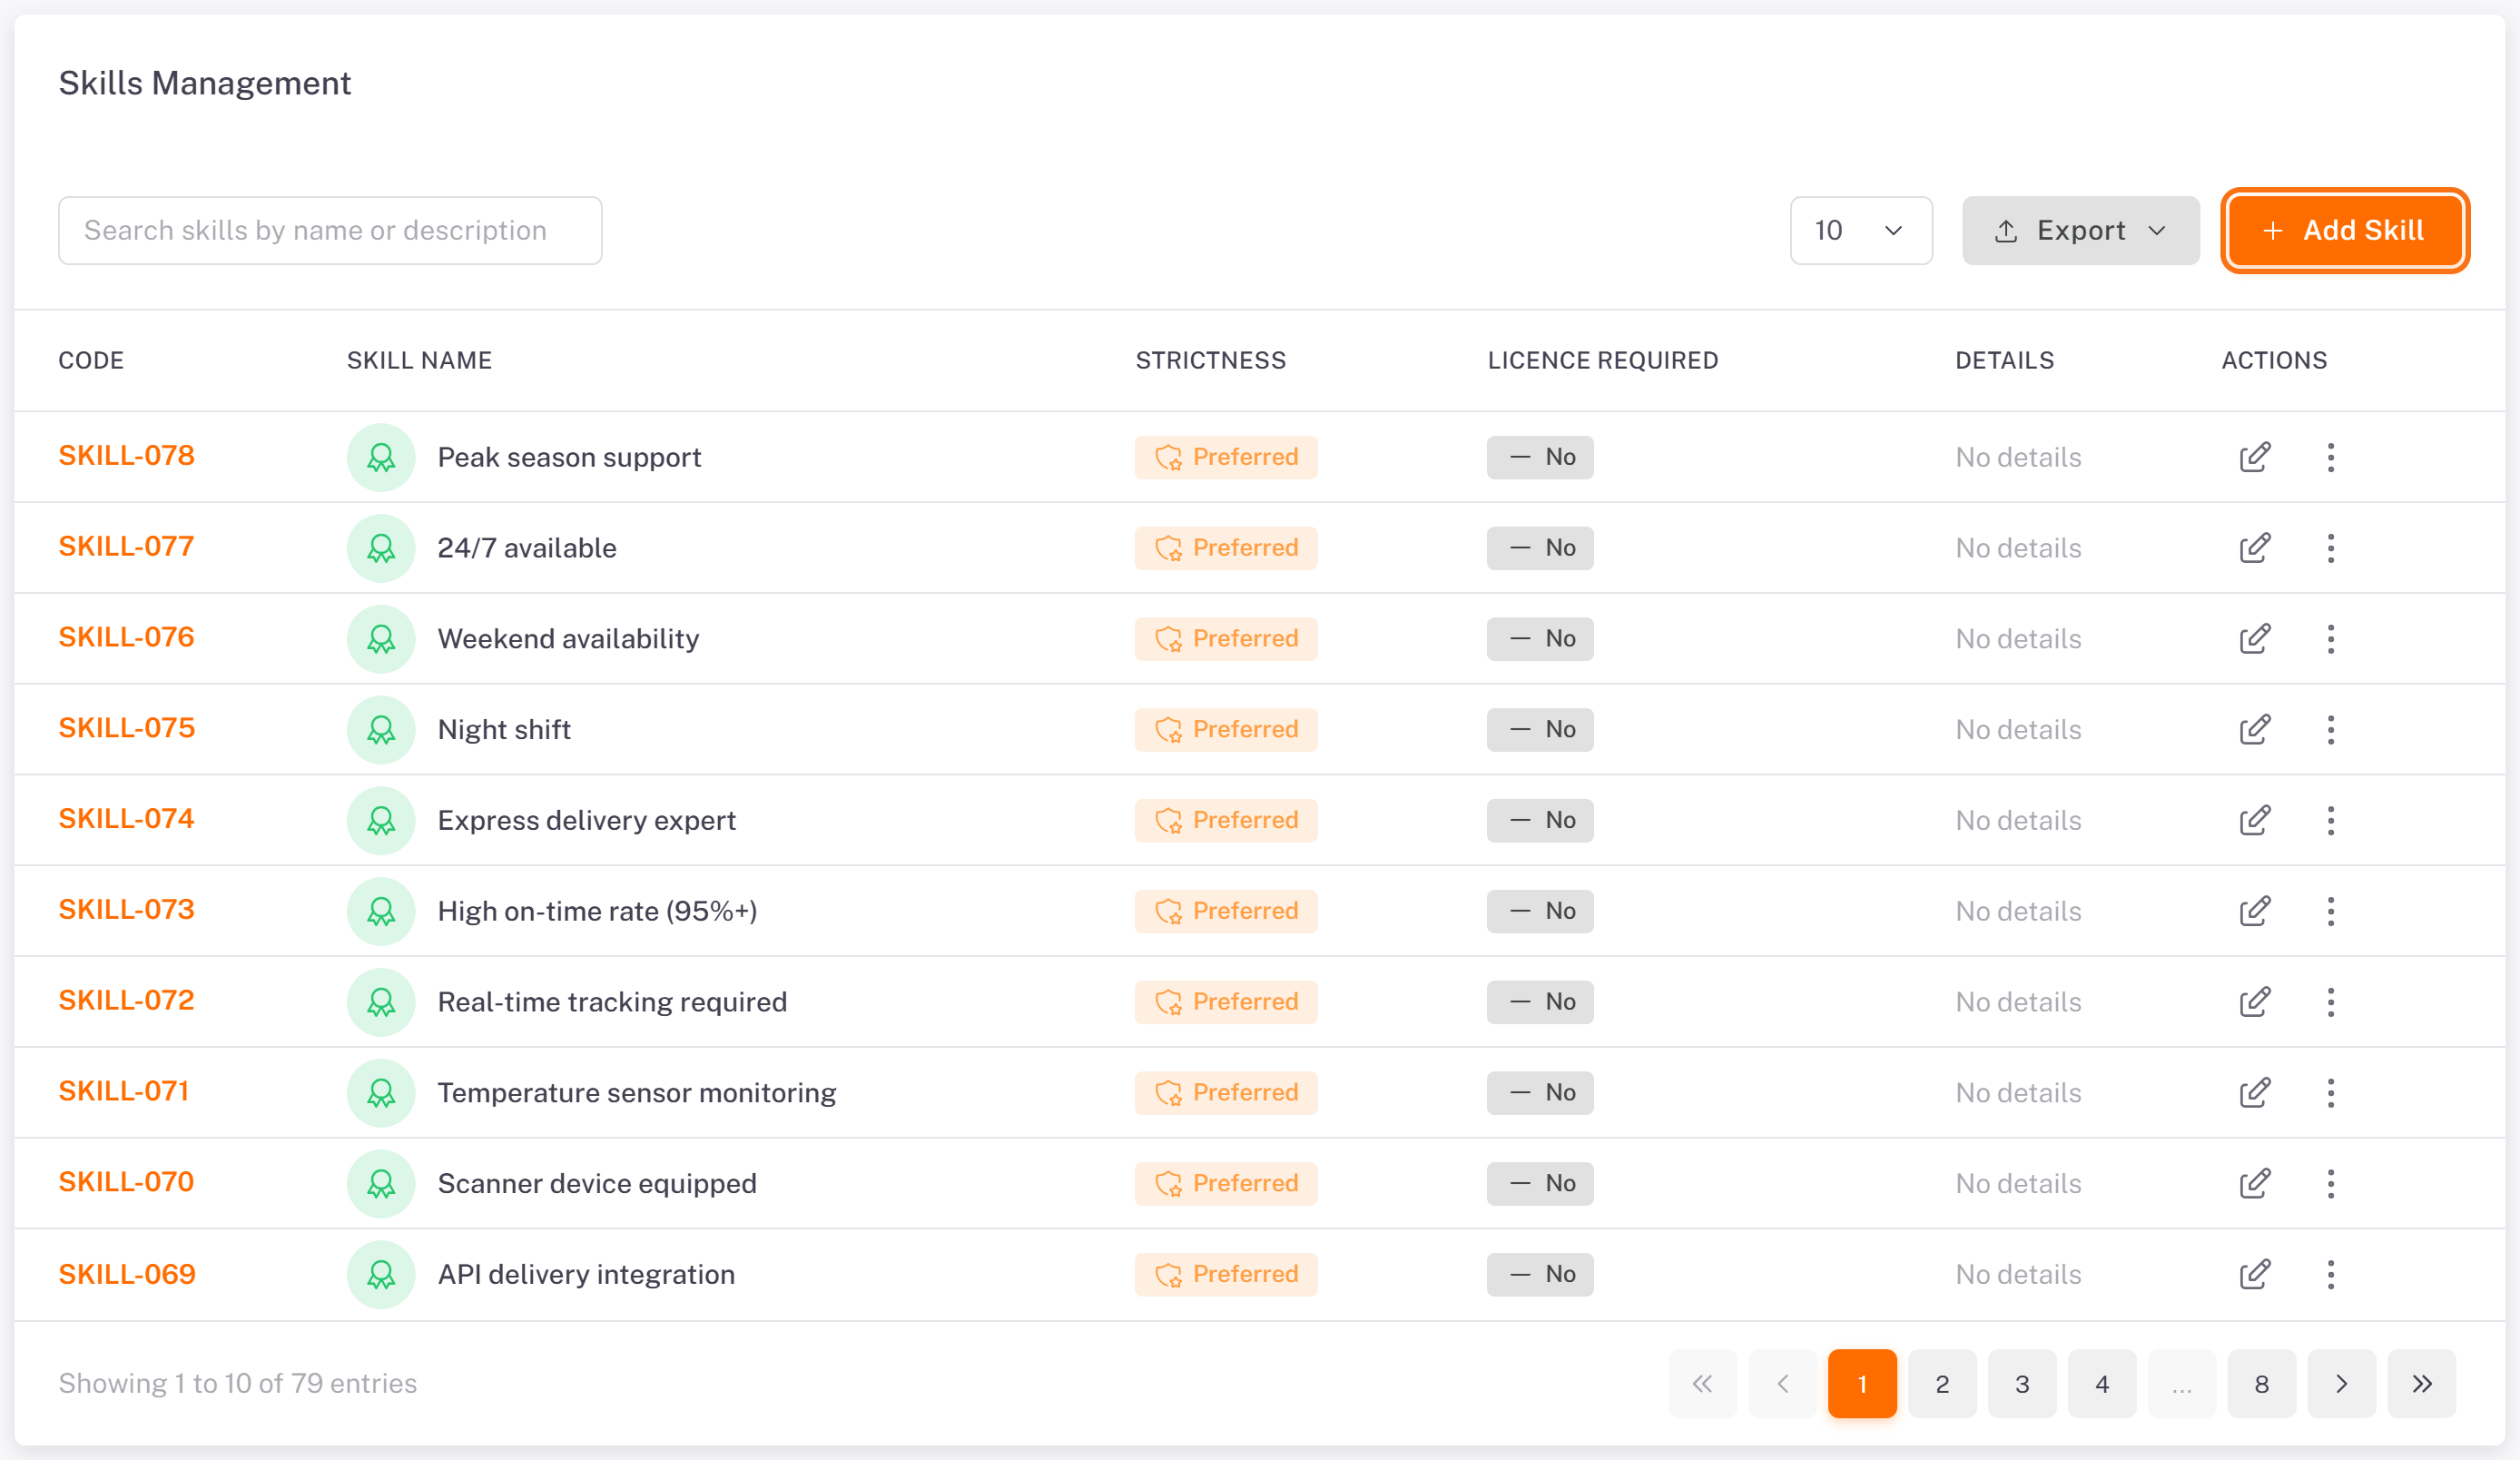Open more actions for Scanner device equipped
The height and width of the screenshot is (1460, 2520).
(2330, 1183)
